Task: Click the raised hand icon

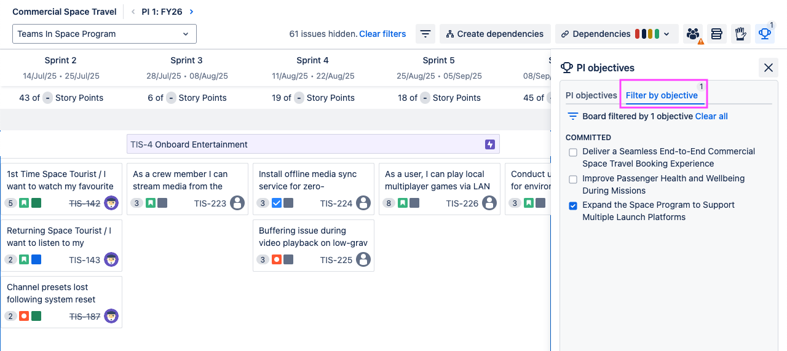Action: [x=741, y=34]
